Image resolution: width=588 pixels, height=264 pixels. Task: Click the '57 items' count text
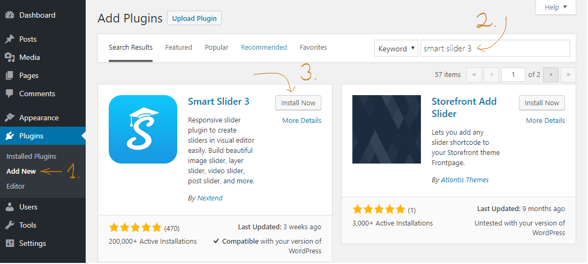pos(447,74)
